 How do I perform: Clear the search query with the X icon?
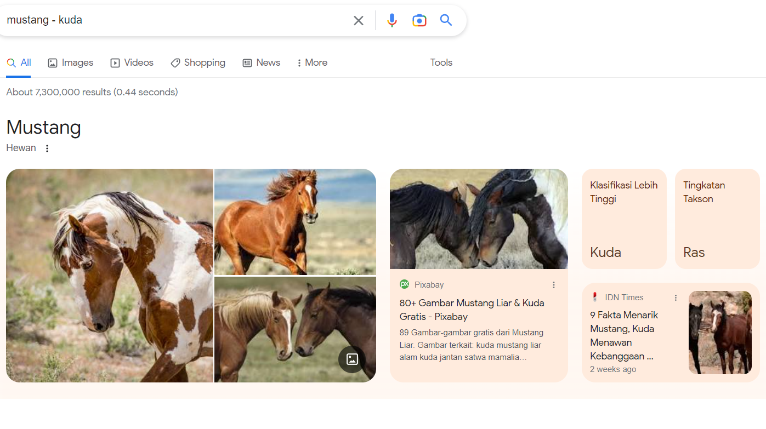coord(359,20)
